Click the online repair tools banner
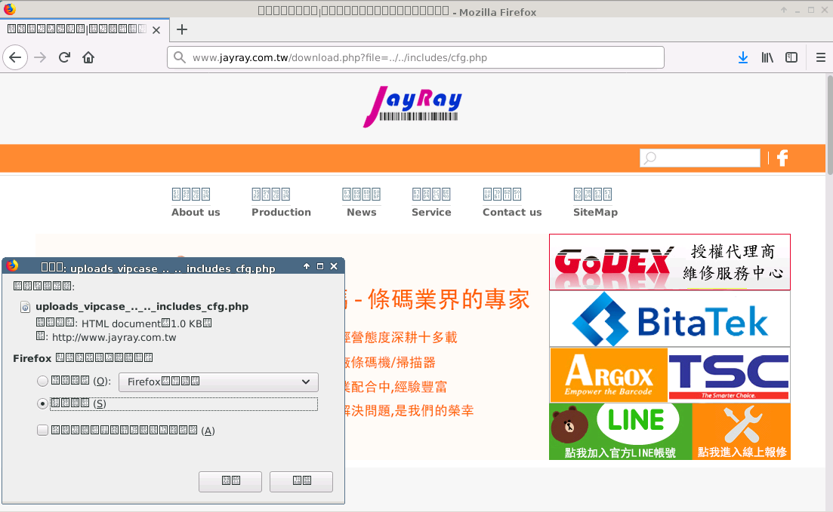 [742, 431]
